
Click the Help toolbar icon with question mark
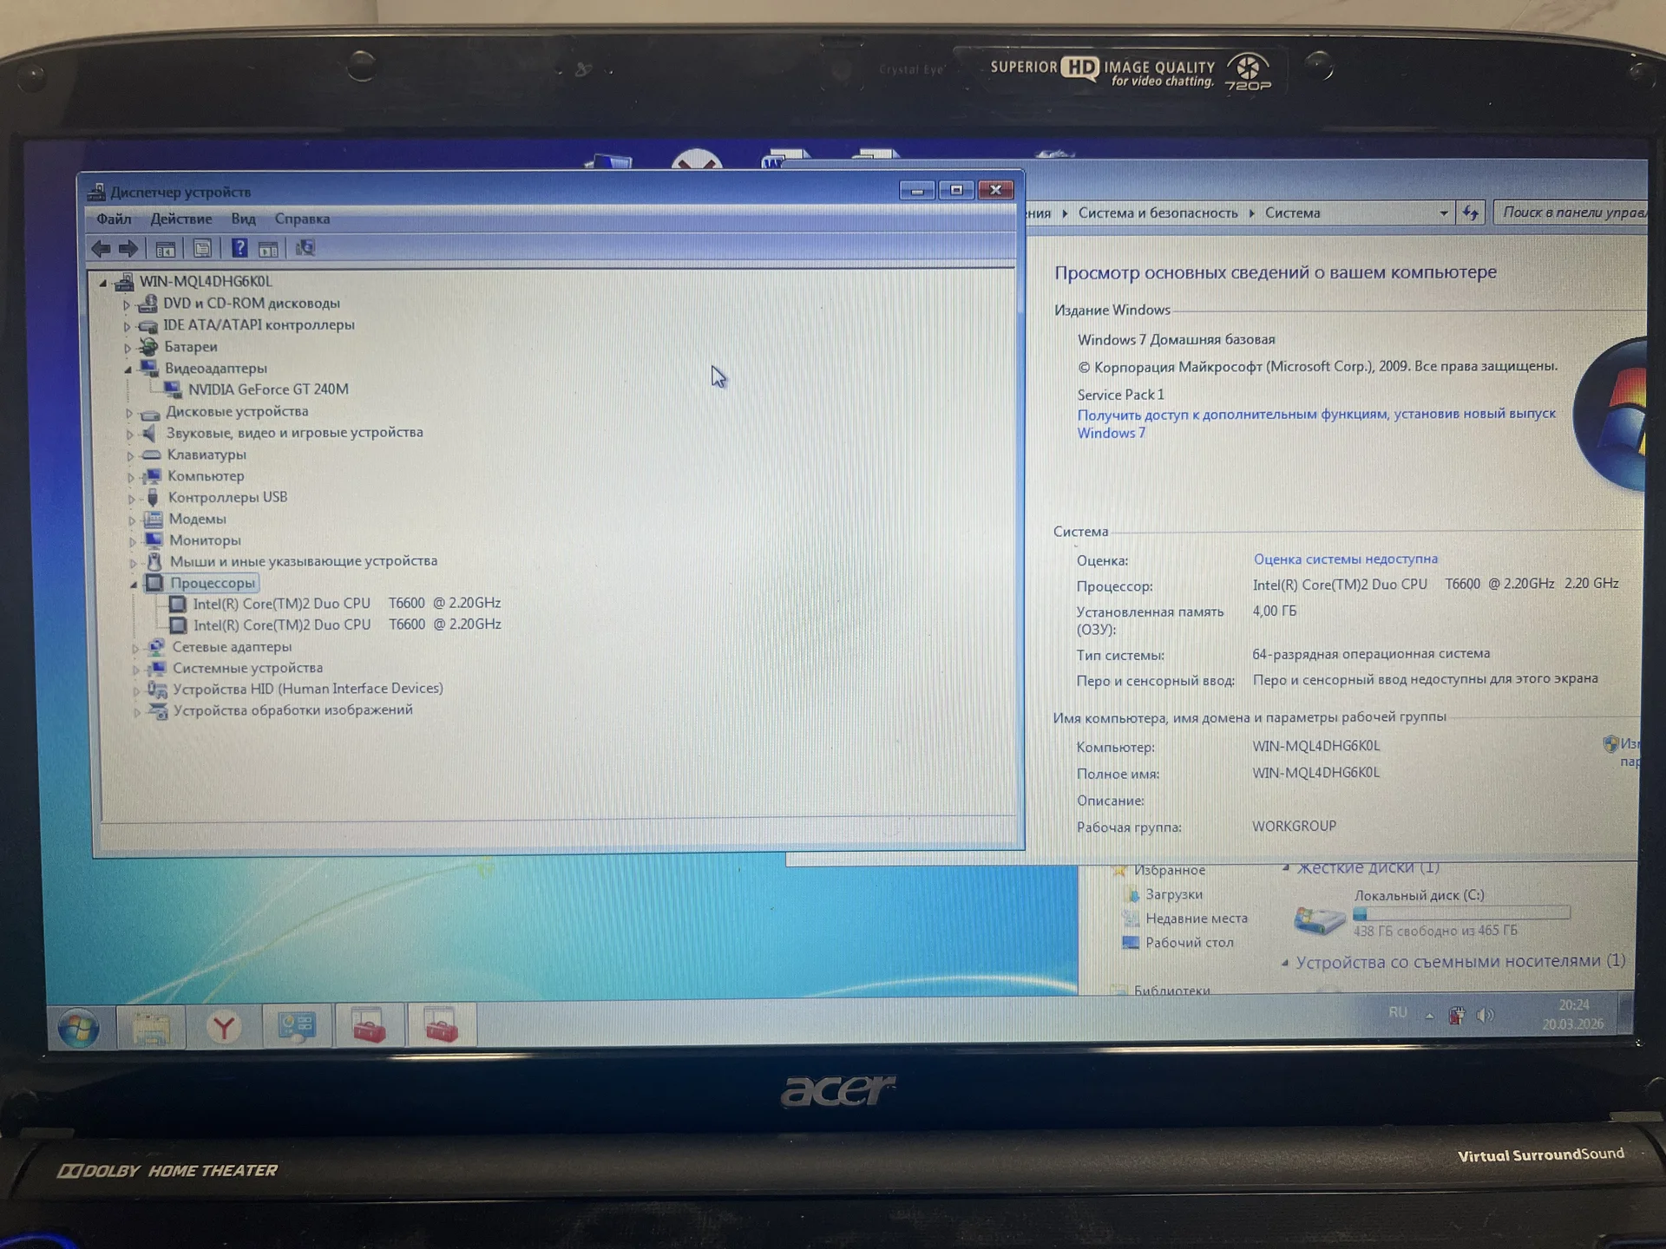pyautogui.click(x=239, y=249)
